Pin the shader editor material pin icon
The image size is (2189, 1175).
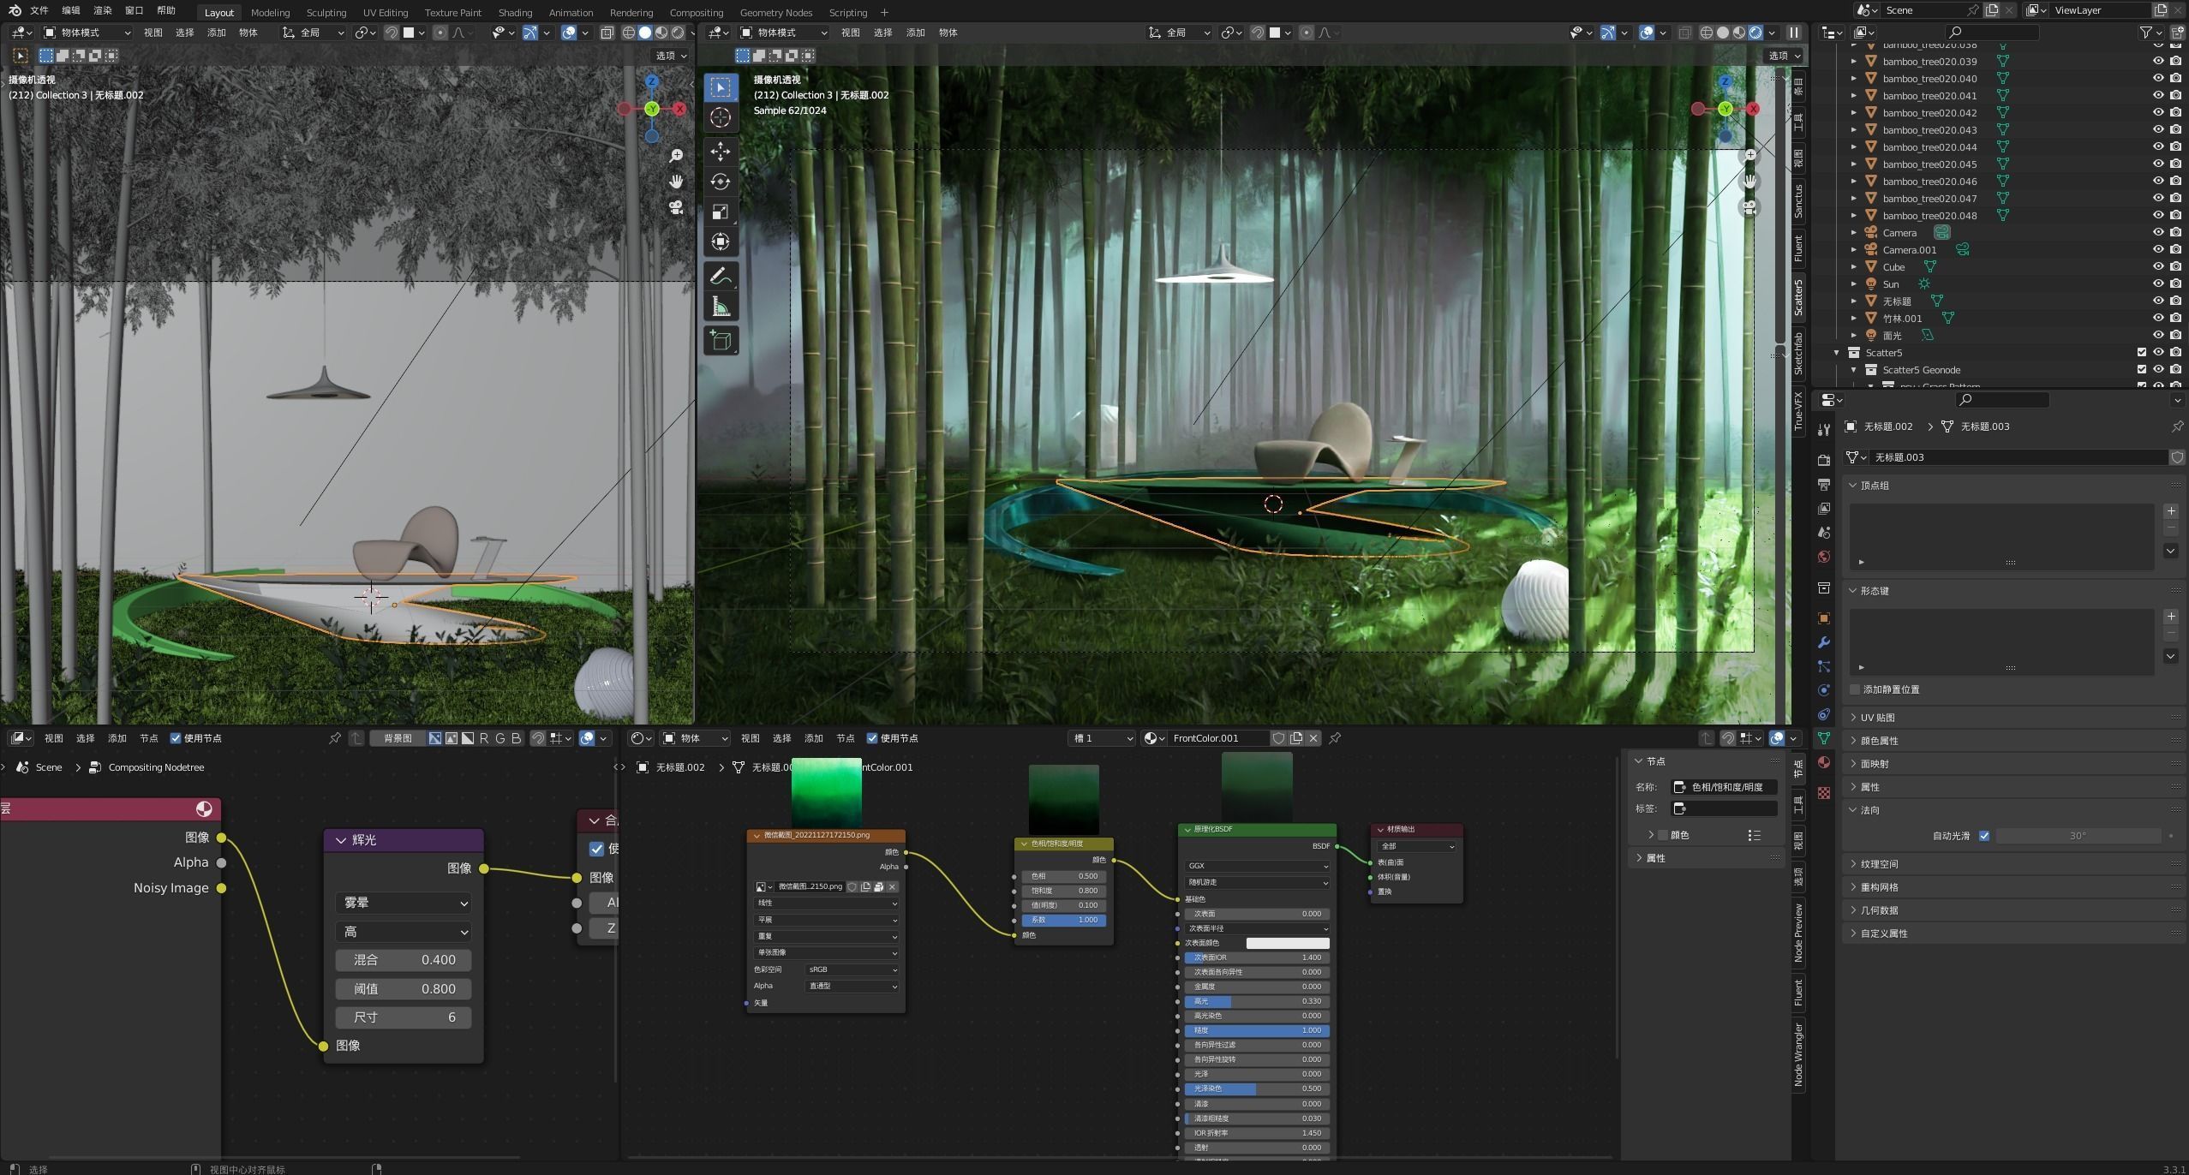(1335, 738)
